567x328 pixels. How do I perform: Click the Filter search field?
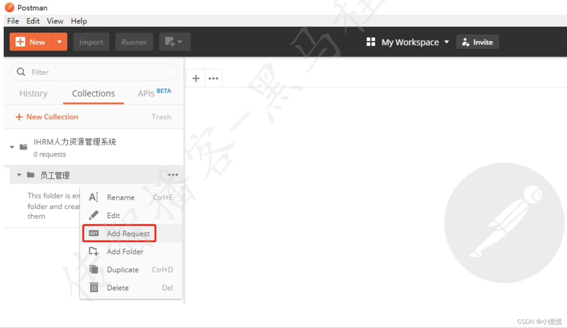(93, 72)
